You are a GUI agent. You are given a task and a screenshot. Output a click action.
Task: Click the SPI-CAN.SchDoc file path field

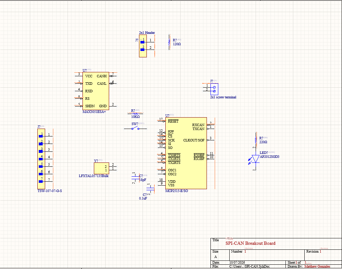[x=250, y=267]
